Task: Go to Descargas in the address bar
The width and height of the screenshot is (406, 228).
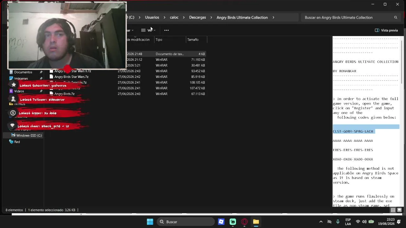Action: (x=198, y=17)
